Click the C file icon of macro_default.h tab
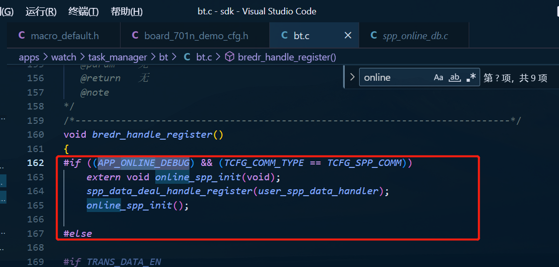Image resolution: width=559 pixels, height=267 pixels. [x=21, y=35]
